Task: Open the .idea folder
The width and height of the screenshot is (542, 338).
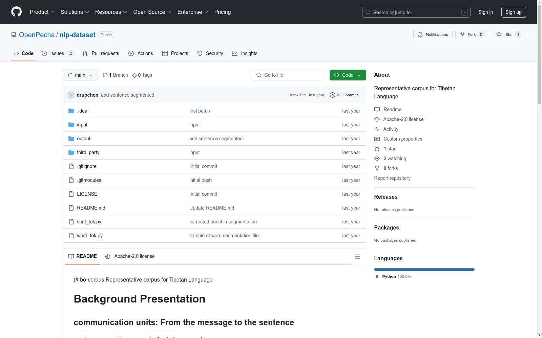Action: coord(82,111)
